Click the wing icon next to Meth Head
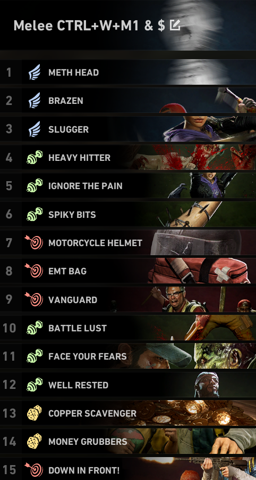The height and width of the screenshot is (480, 256). [35, 72]
